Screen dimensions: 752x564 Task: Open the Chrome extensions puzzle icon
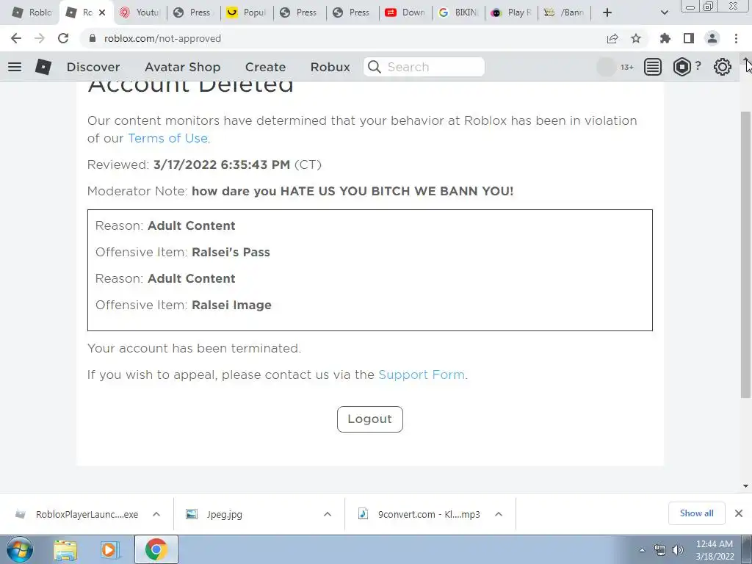(x=665, y=38)
